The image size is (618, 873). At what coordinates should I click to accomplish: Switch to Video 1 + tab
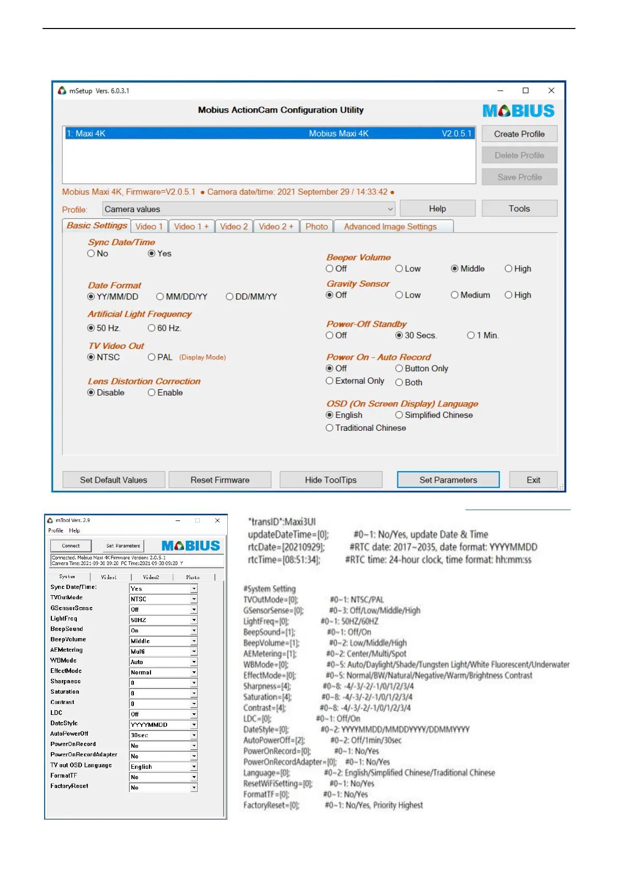[191, 227]
